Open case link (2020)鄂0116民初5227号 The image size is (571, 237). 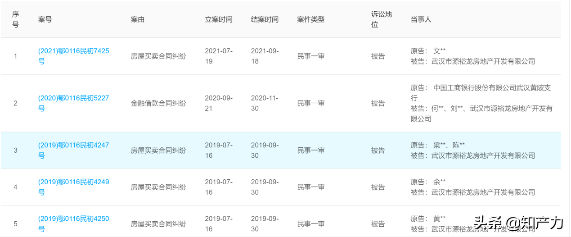[73, 103]
